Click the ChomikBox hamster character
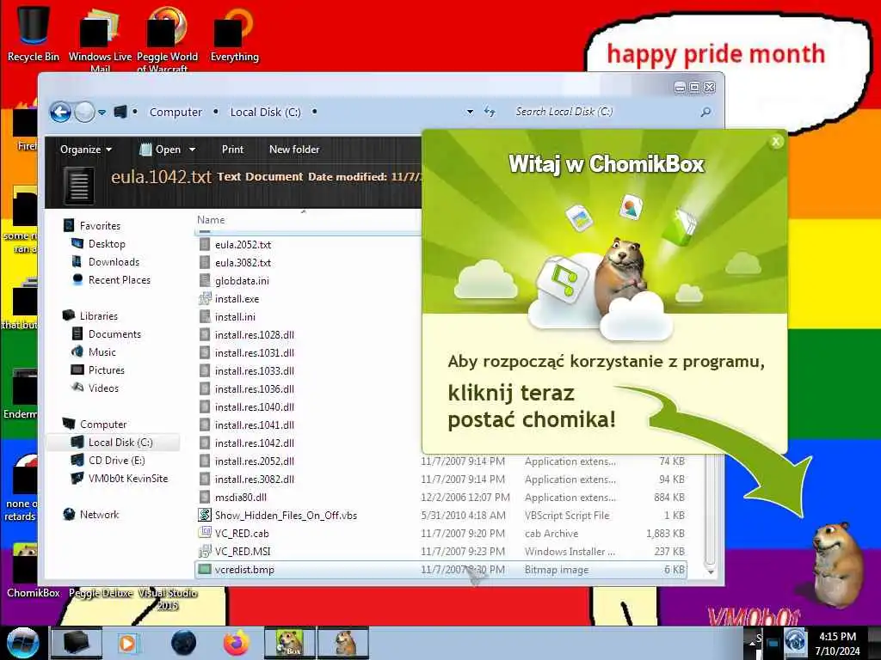 837,564
